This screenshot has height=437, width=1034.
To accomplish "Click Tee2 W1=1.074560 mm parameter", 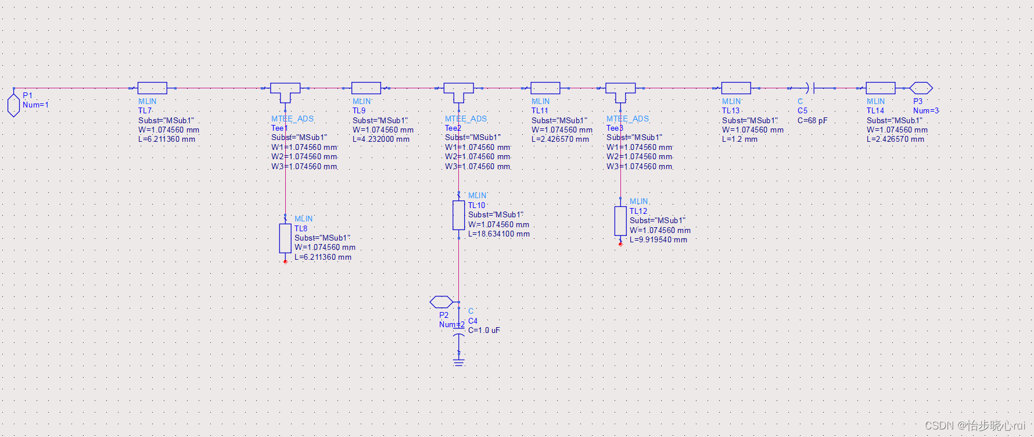I will pyautogui.click(x=477, y=147).
